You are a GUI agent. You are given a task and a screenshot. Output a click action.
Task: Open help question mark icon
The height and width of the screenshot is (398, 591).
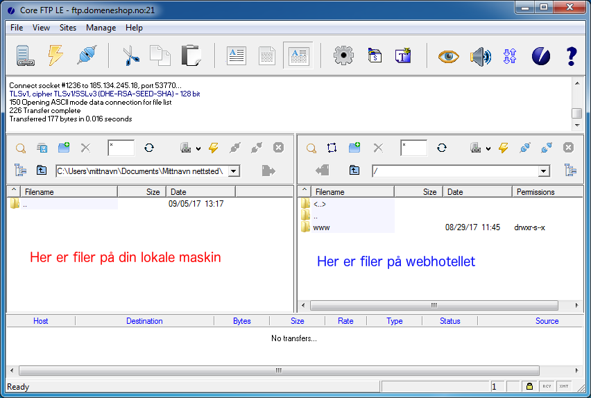tap(572, 57)
